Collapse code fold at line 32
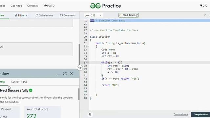The height and width of the screenshot is (118, 210). click(x=88, y=47)
